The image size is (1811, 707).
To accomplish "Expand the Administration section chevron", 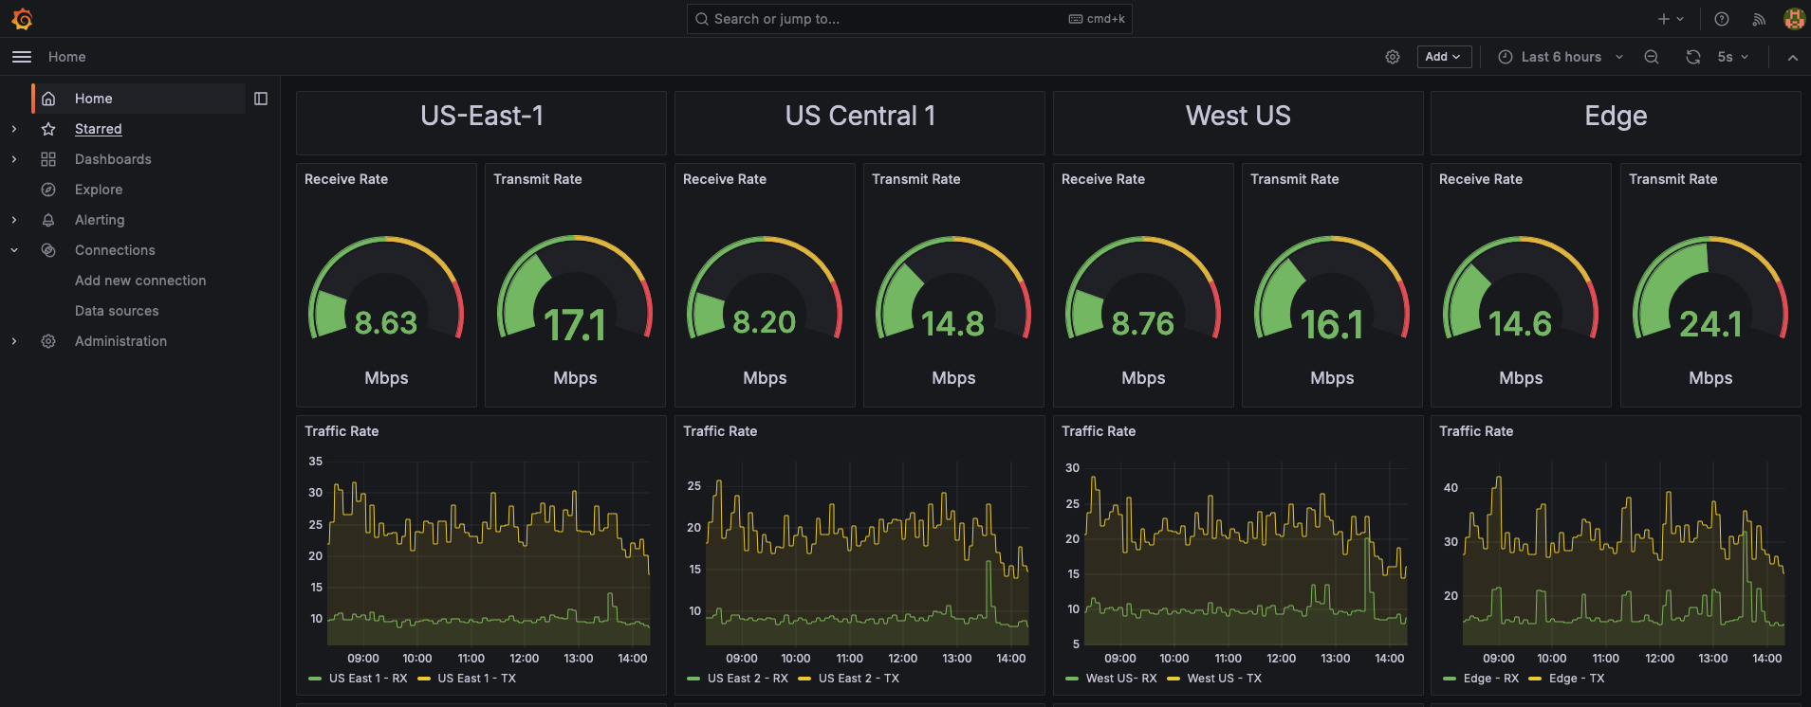I will coord(14,341).
